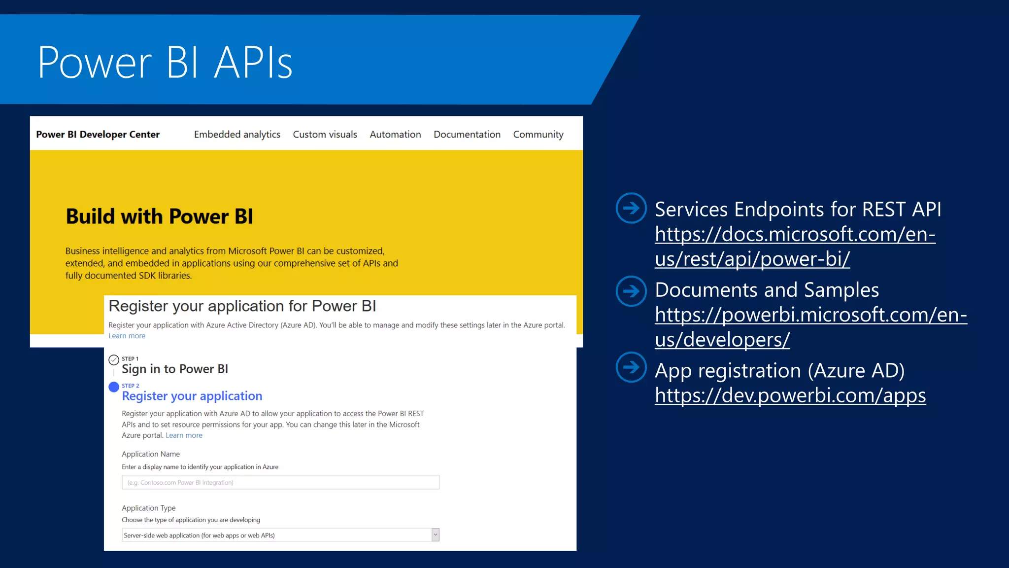Open powerbi.microsoft.com developers link
This screenshot has height=568, width=1009.
click(810, 315)
